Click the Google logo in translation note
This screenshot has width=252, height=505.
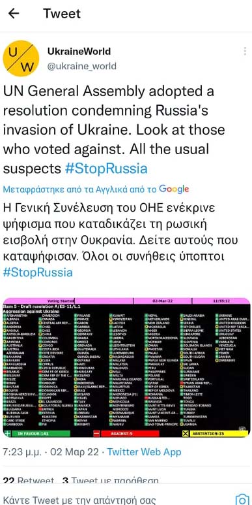pyautogui.click(x=174, y=189)
